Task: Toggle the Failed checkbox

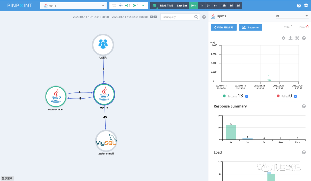Action: pyautogui.click(x=295, y=97)
